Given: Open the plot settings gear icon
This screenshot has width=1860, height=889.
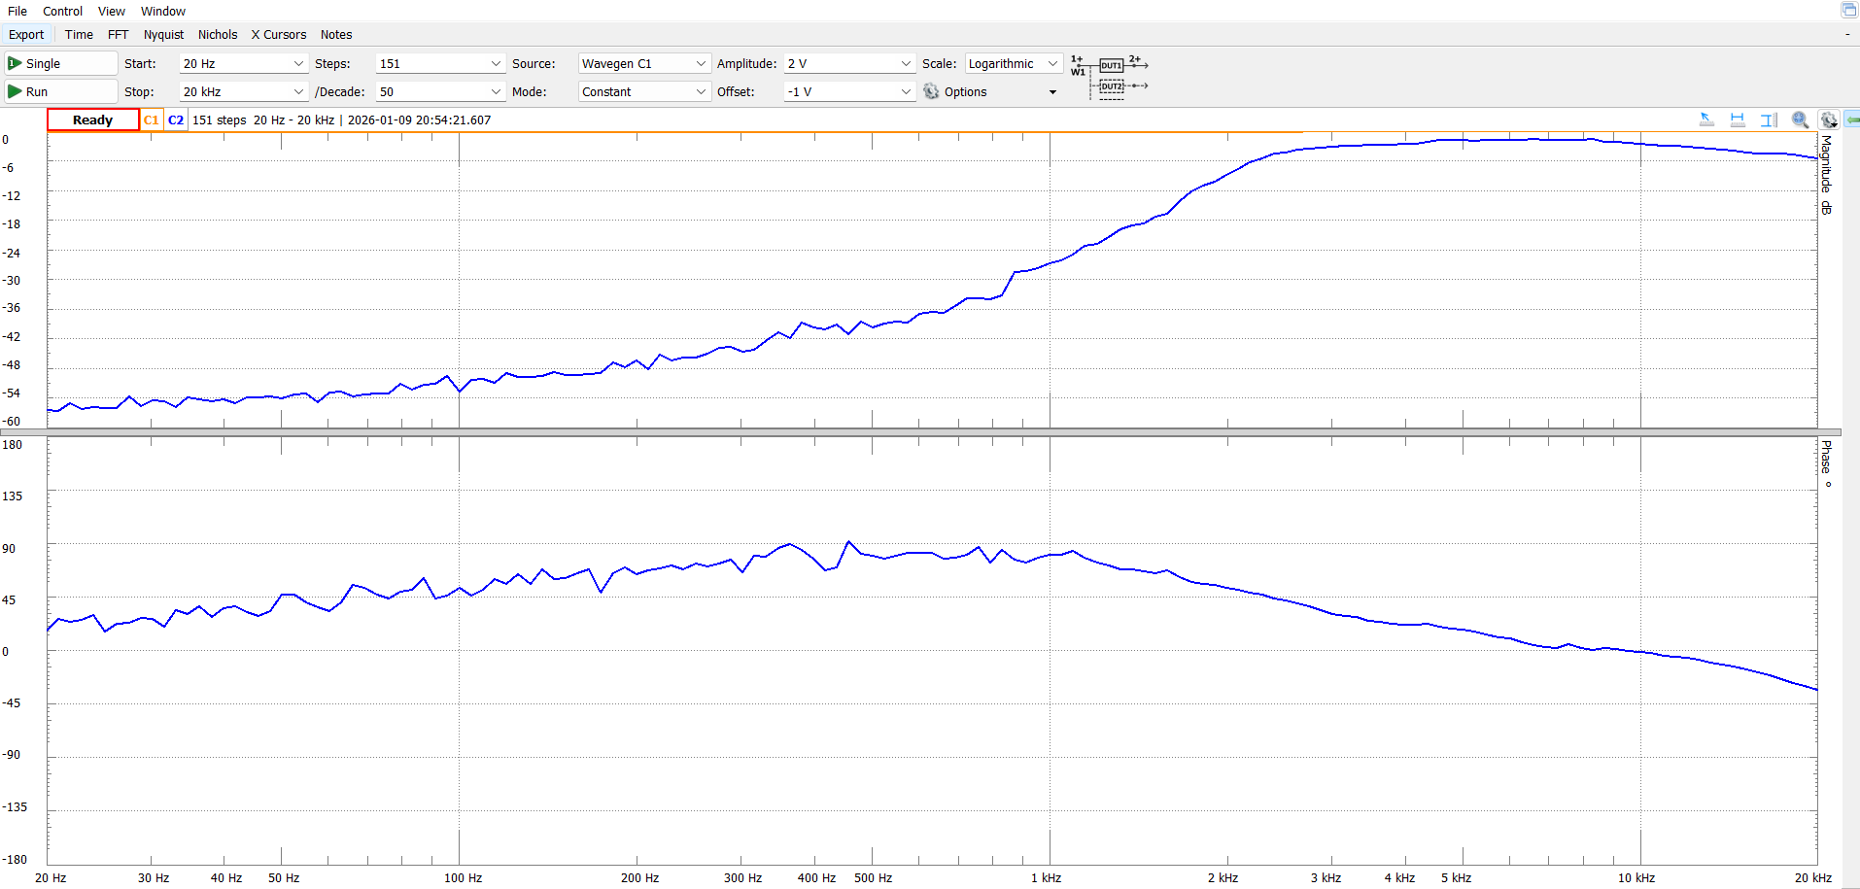Looking at the screenshot, I should (1829, 120).
